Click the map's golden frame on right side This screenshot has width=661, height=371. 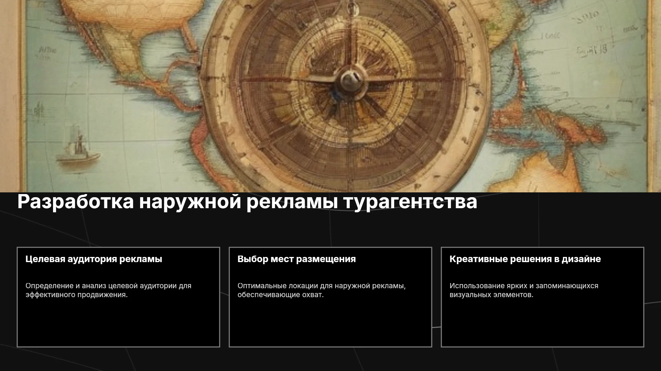(651, 96)
